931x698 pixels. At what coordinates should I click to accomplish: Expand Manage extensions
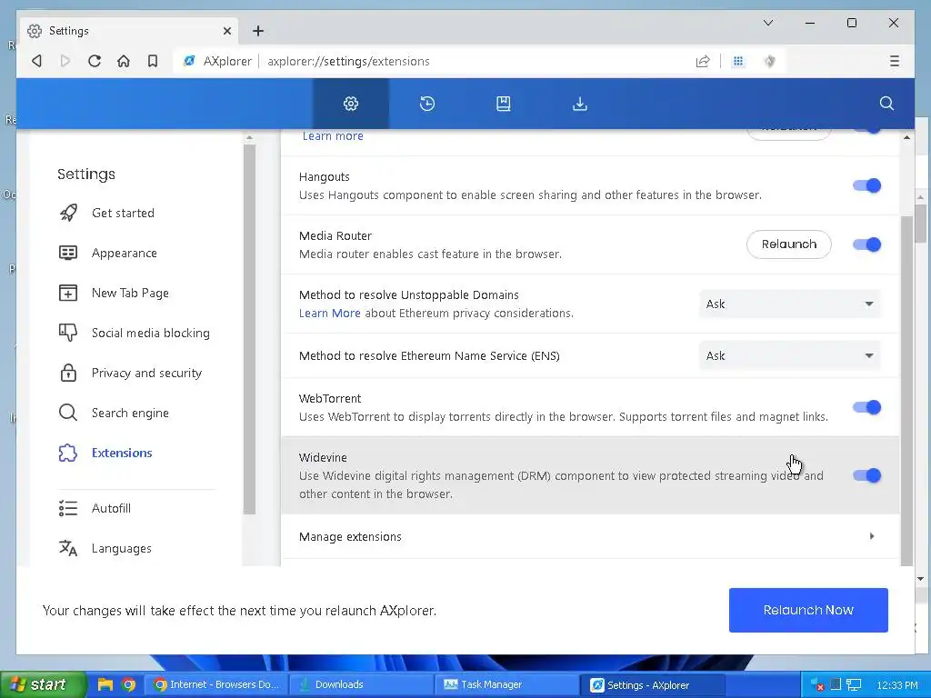[x=590, y=536]
